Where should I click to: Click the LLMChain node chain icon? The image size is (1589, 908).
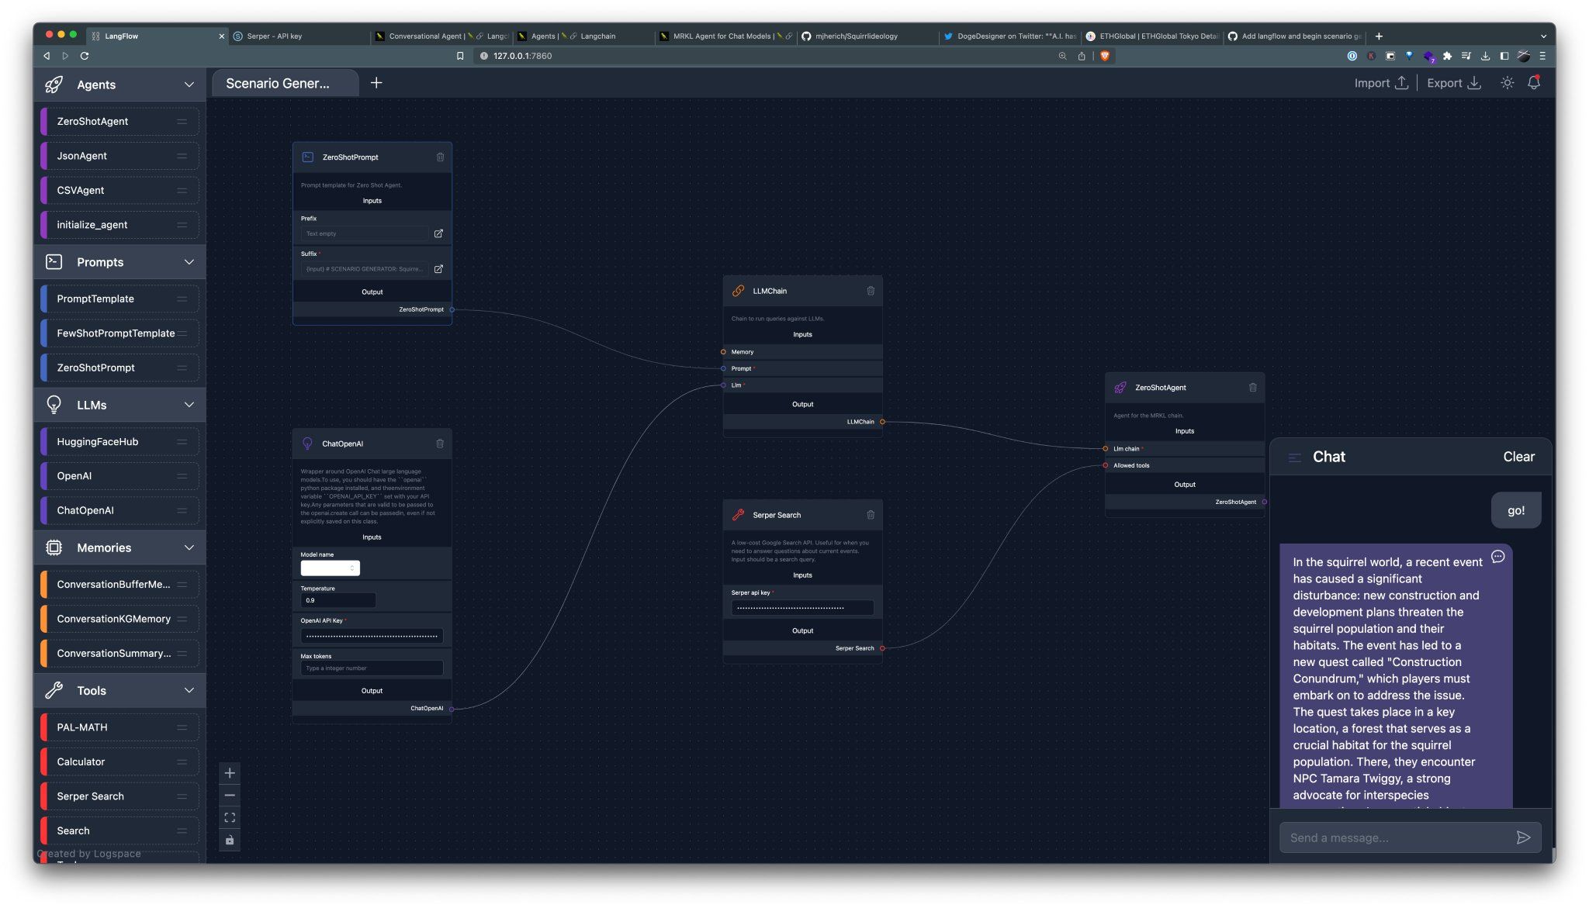(738, 291)
